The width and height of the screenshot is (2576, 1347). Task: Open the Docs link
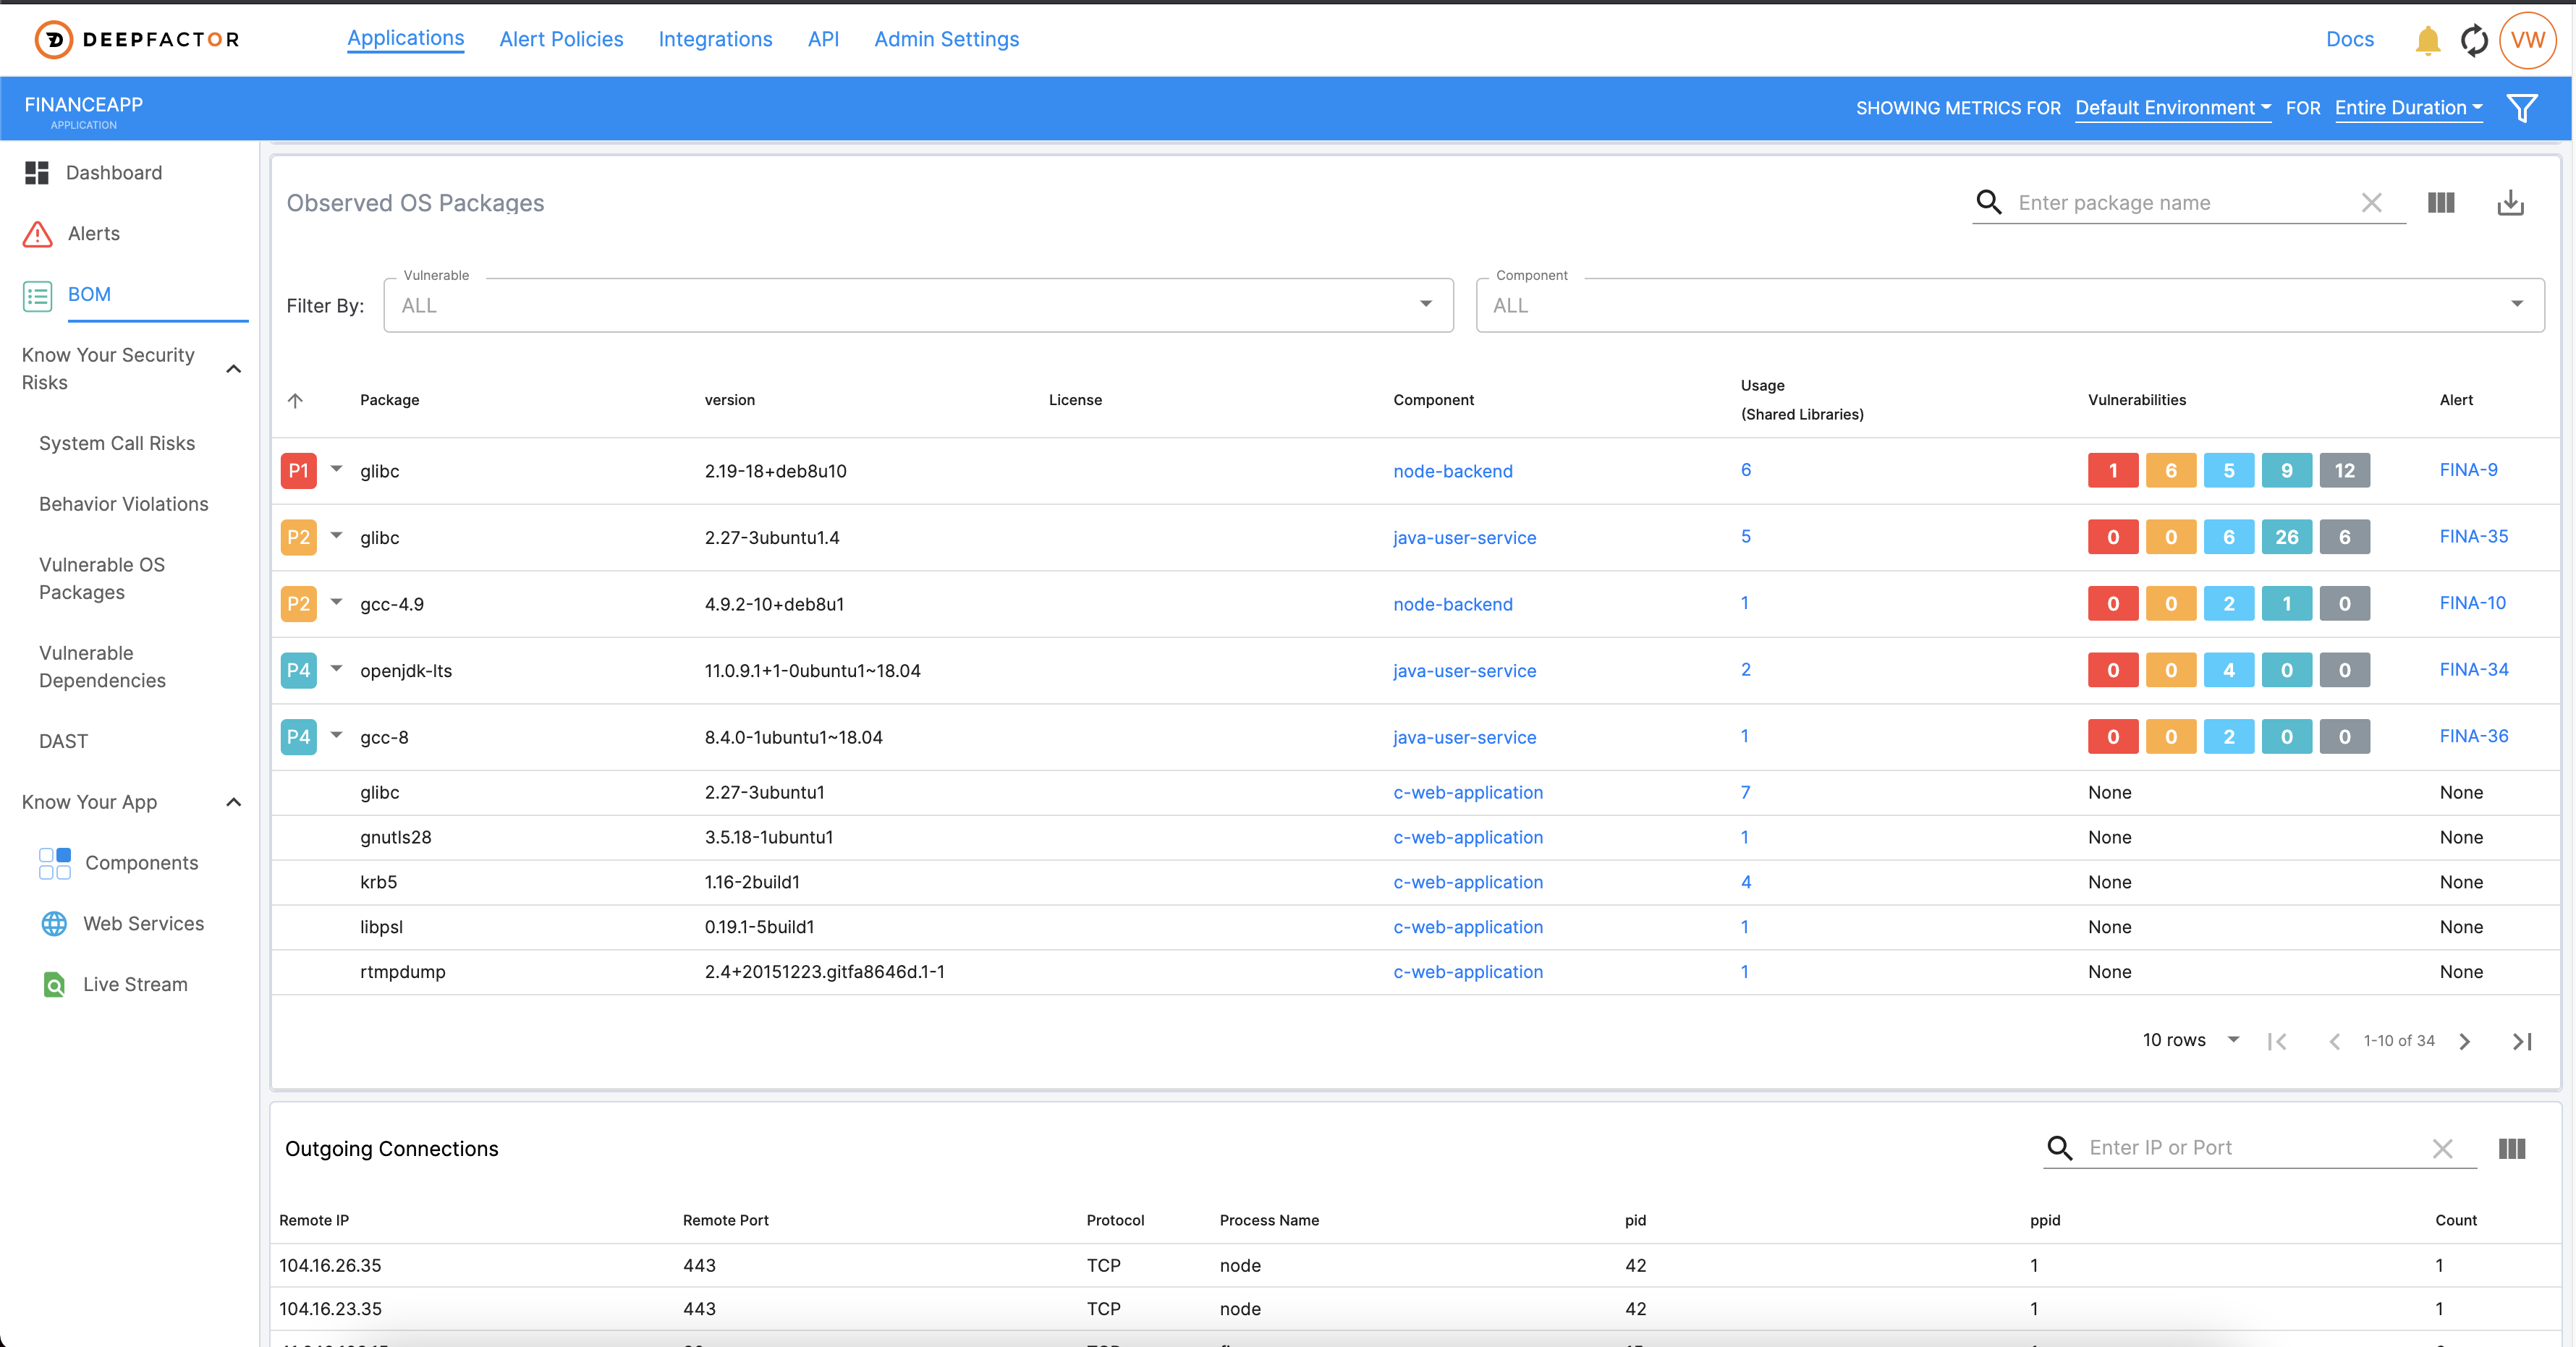(x=2349, y=39)
